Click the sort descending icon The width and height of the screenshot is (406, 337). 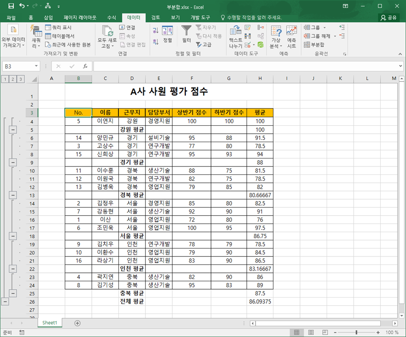coord(156,42)
